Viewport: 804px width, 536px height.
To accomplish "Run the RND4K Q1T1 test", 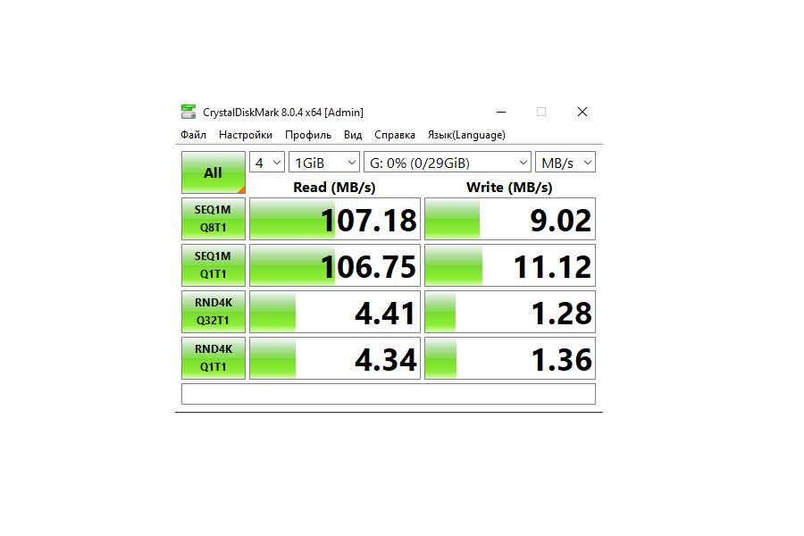I will tap(213, 357).
